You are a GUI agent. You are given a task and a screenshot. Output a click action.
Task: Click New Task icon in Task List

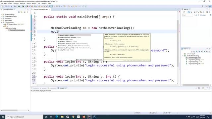(184, 12)
